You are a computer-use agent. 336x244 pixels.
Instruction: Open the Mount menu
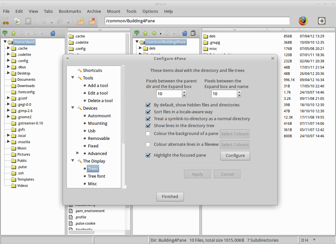[x=114, y=11]
